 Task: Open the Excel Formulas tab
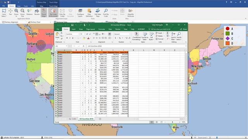[102, 29]
